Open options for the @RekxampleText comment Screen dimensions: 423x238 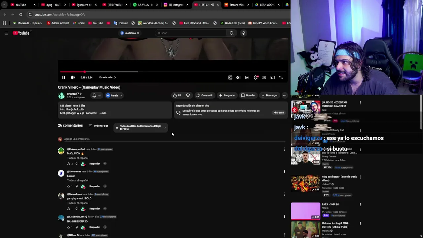[285, 149]
